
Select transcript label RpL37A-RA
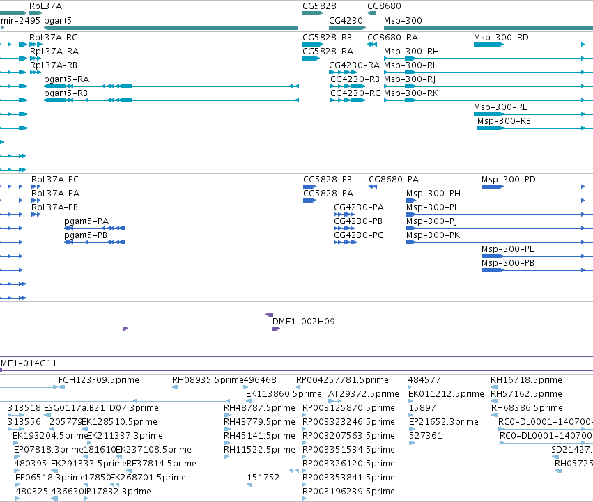54,51
